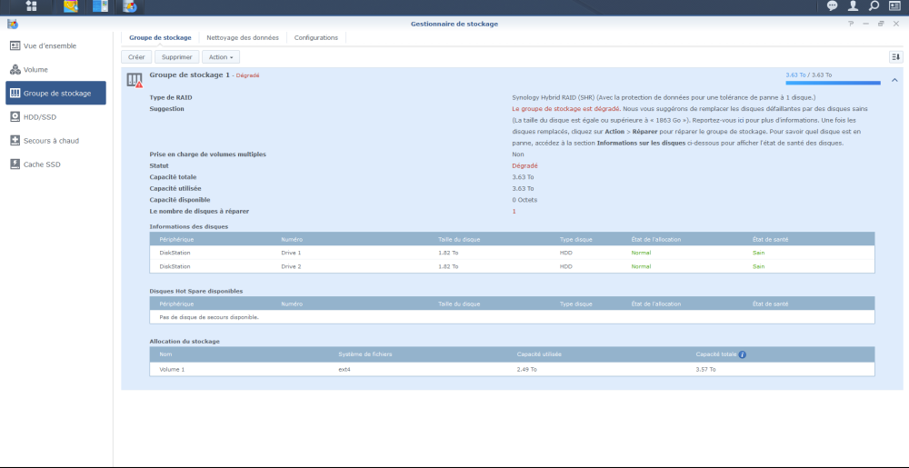Collapse the Groupe de stockage 1 panel
This screenshot has width=909, height=468.
coord(894,80)
